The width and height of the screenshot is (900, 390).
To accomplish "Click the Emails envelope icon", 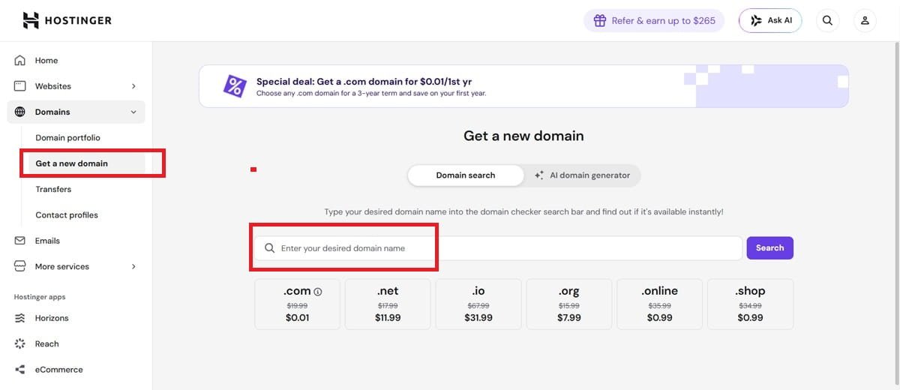I will pyautogui.click(x=20, y=241).
